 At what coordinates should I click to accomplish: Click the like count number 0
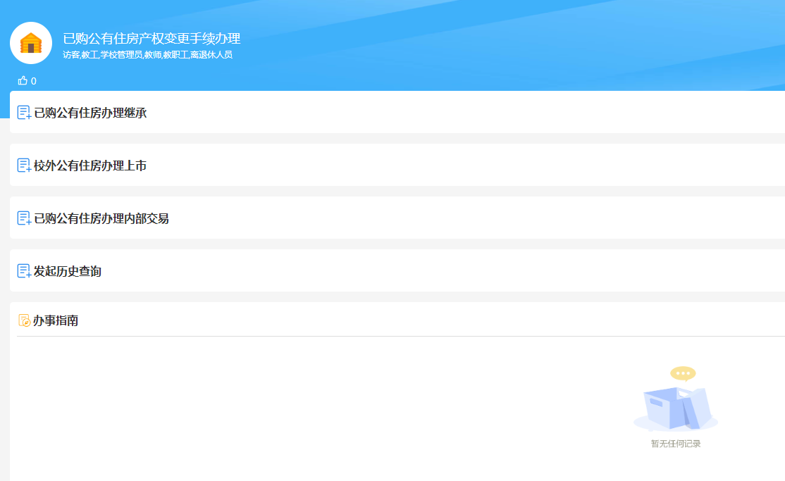coord(34,81)
